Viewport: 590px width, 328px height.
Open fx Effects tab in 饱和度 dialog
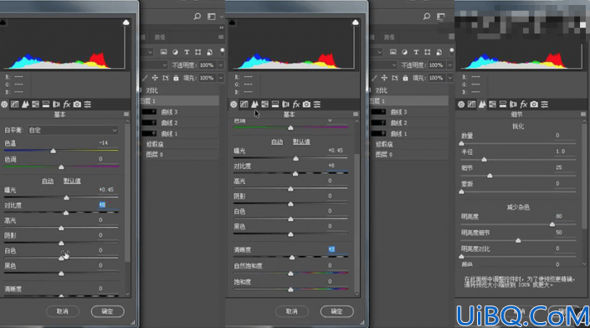pos(296,105)
